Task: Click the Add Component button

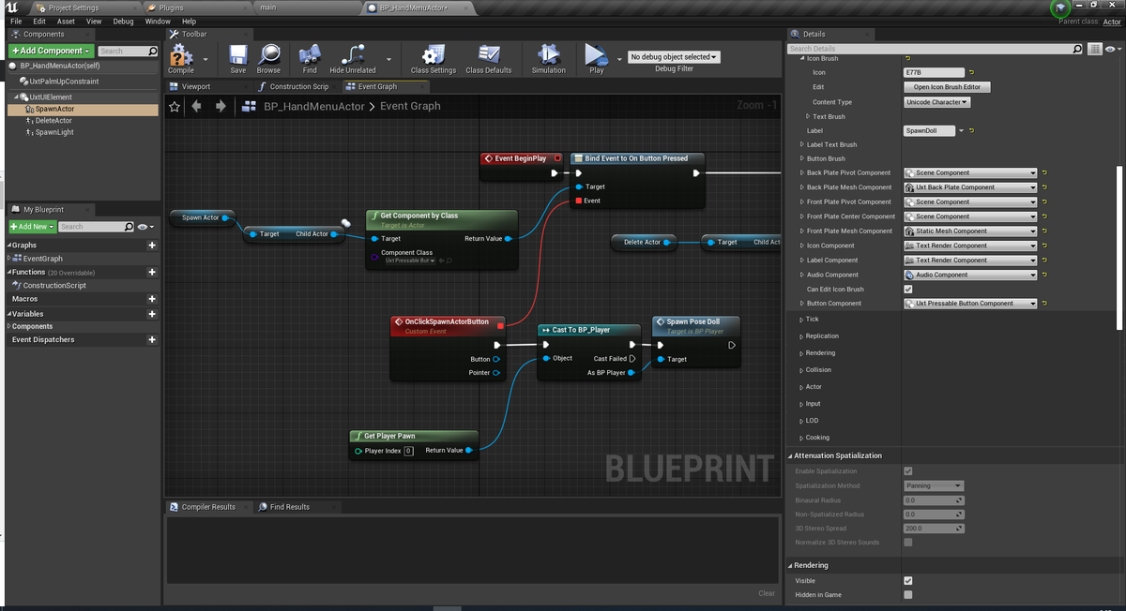Action: click(x=51, y=51)
